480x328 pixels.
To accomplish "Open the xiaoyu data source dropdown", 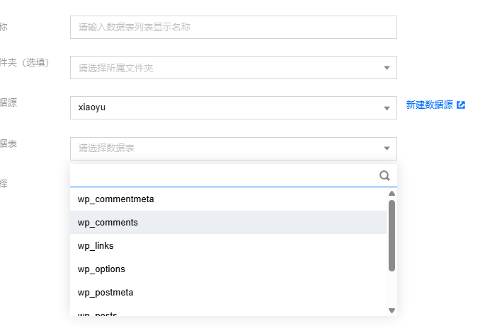I will point(234,107).
